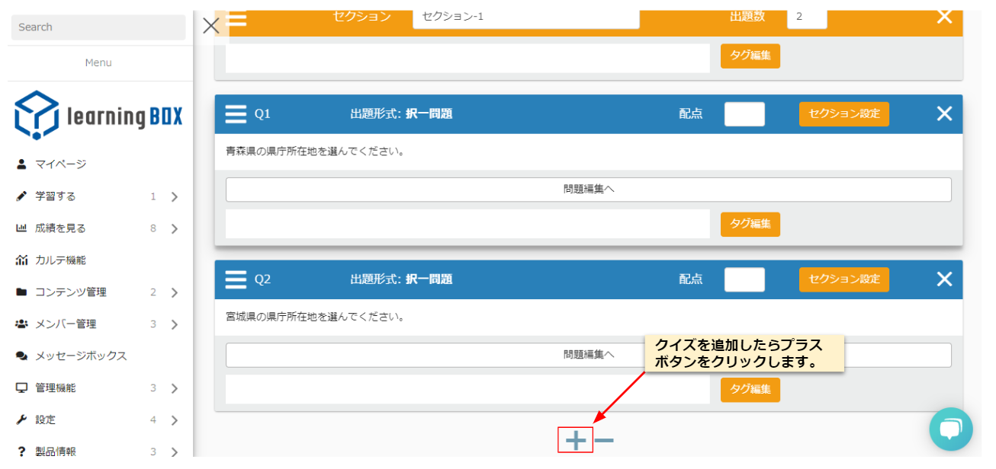Click セクション設定 button on Q2

tap(843, 279)
